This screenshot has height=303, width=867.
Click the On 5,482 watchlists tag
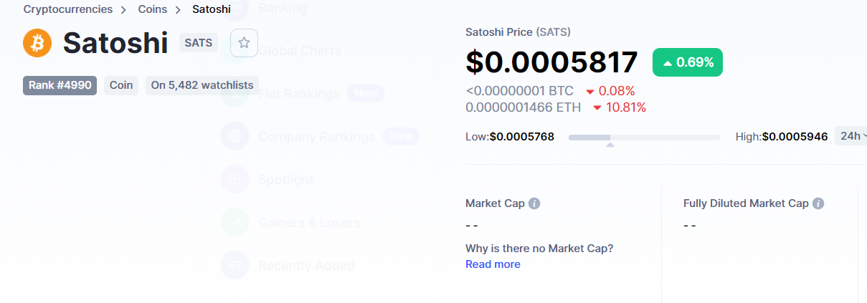pos(202,85)
